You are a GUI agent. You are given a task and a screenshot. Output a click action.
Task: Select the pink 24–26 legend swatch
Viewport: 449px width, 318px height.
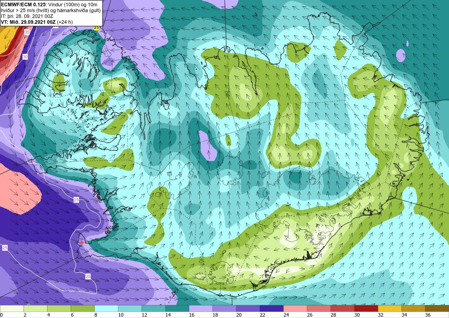click(295, 309)
